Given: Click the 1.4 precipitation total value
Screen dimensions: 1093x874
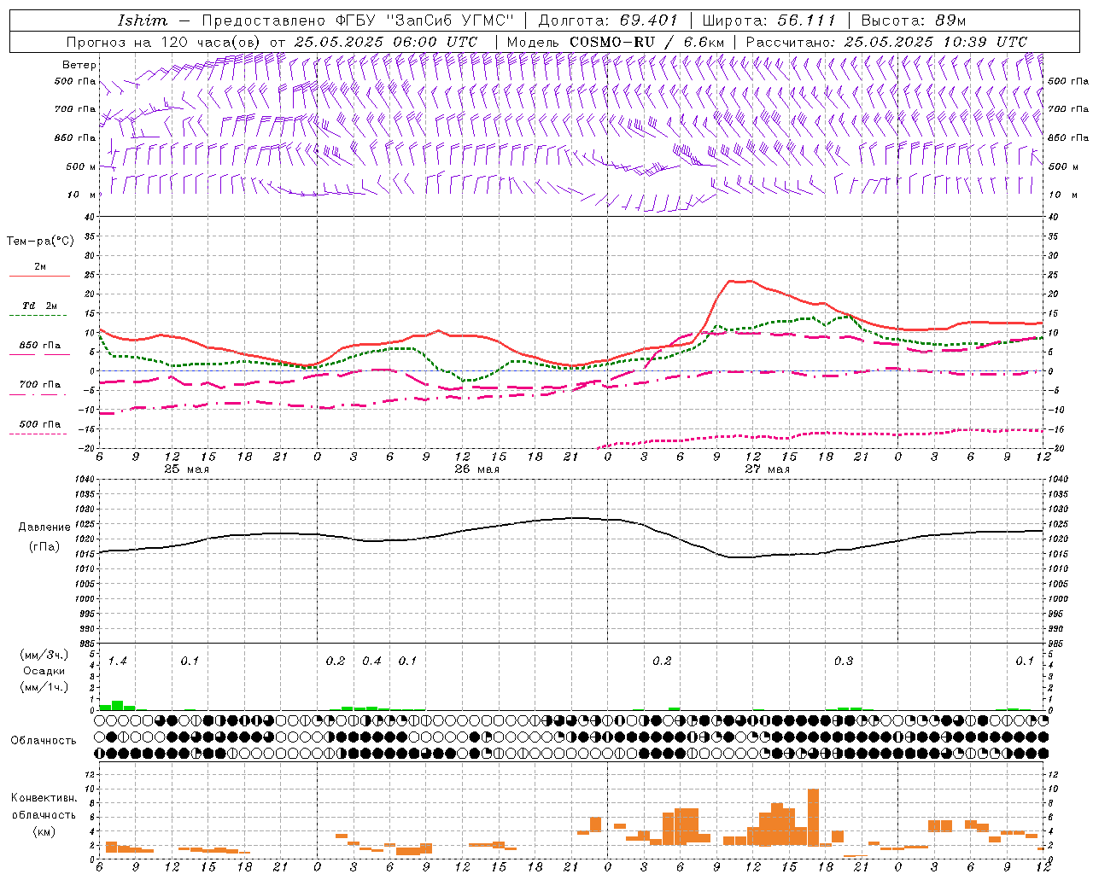Looking at the screenshot, I should click(118, 661).
